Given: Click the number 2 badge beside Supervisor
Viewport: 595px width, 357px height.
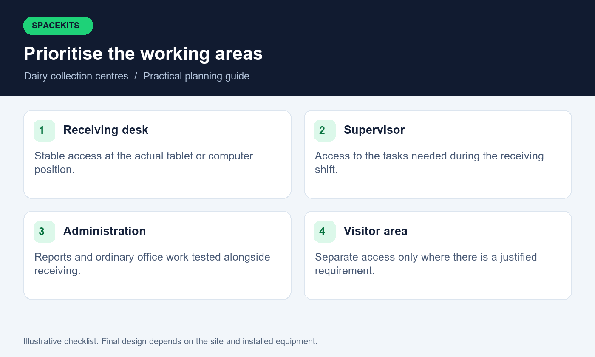Looking at the screenshot, I should [x=325, y=130].
